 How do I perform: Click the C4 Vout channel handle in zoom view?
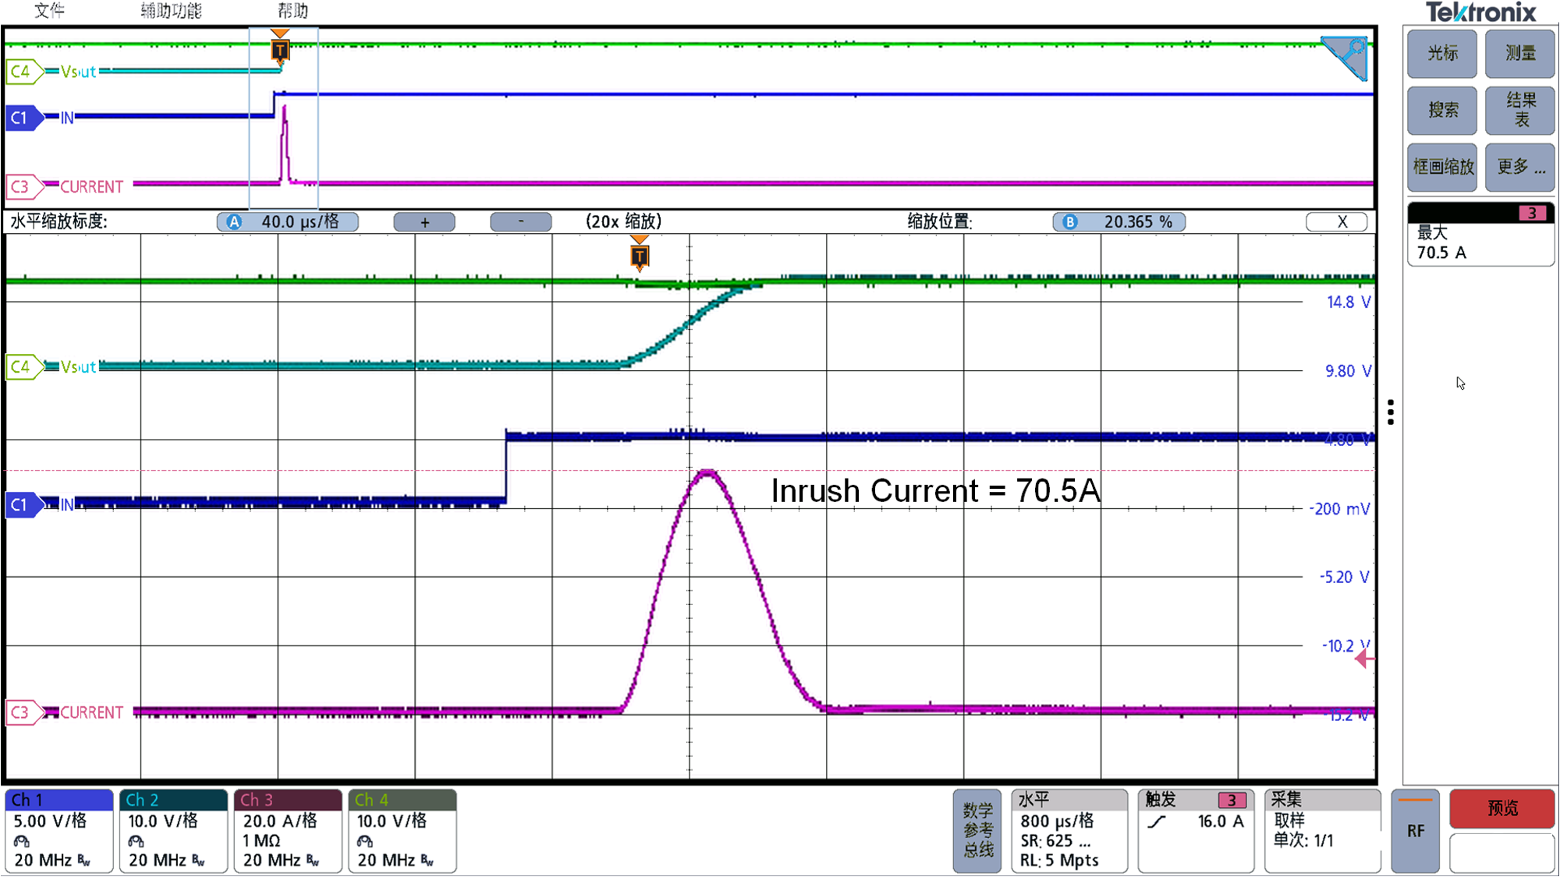pos(23,366)
